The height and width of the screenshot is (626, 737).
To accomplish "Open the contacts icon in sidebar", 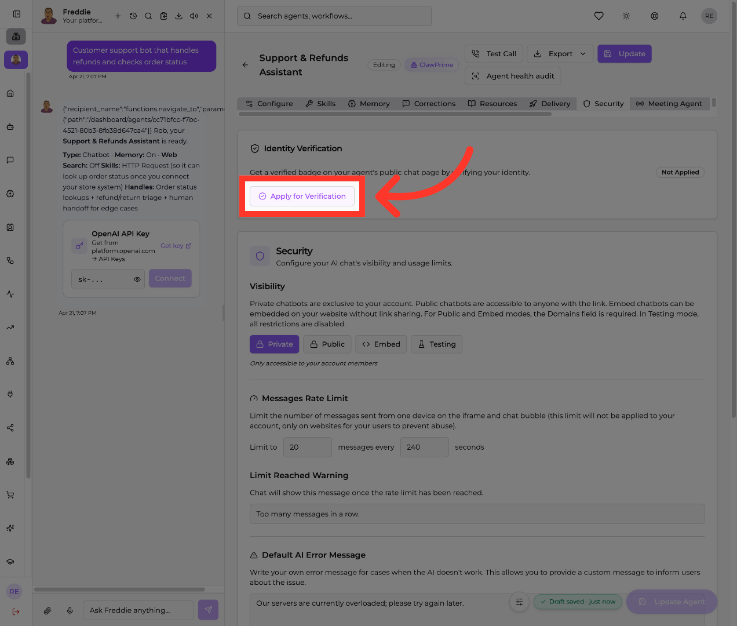I will (x=10, y=227).
